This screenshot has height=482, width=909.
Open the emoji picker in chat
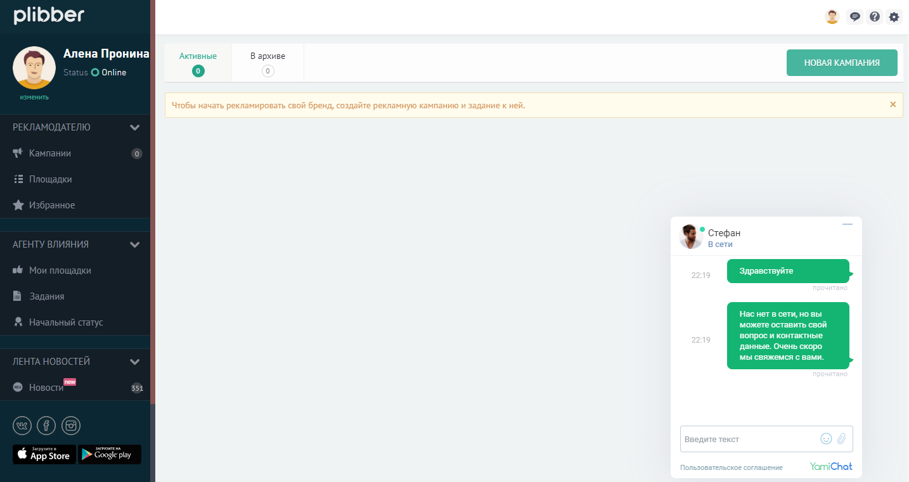tap(826, 438)
